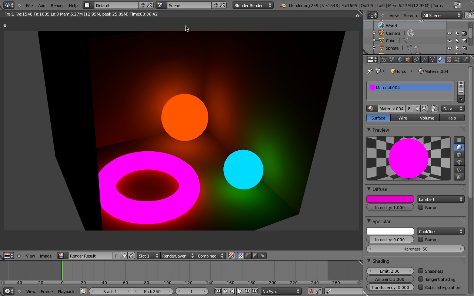Open the Particles properties tab

[x=456, y=59]
